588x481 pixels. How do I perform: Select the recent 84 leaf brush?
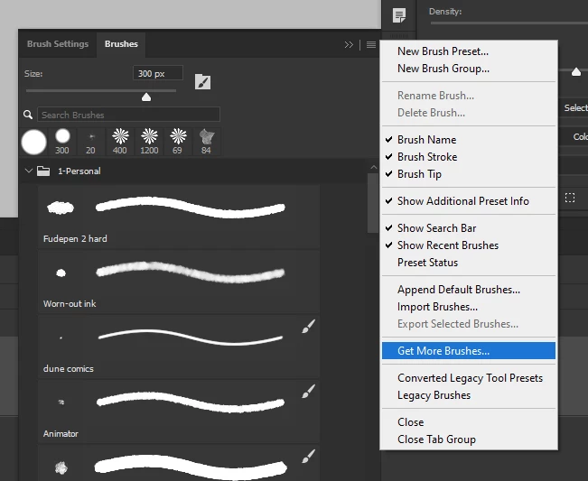click(x=206, y=141)
